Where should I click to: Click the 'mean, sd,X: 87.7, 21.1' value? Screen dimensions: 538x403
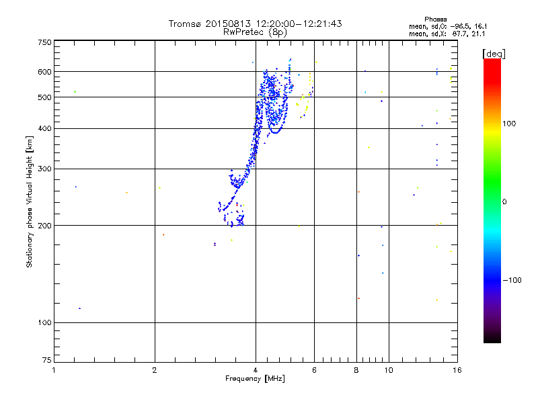tap(447, 34)
